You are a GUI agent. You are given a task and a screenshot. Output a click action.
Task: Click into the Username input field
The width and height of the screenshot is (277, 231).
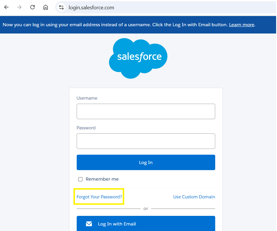(146, 111)
